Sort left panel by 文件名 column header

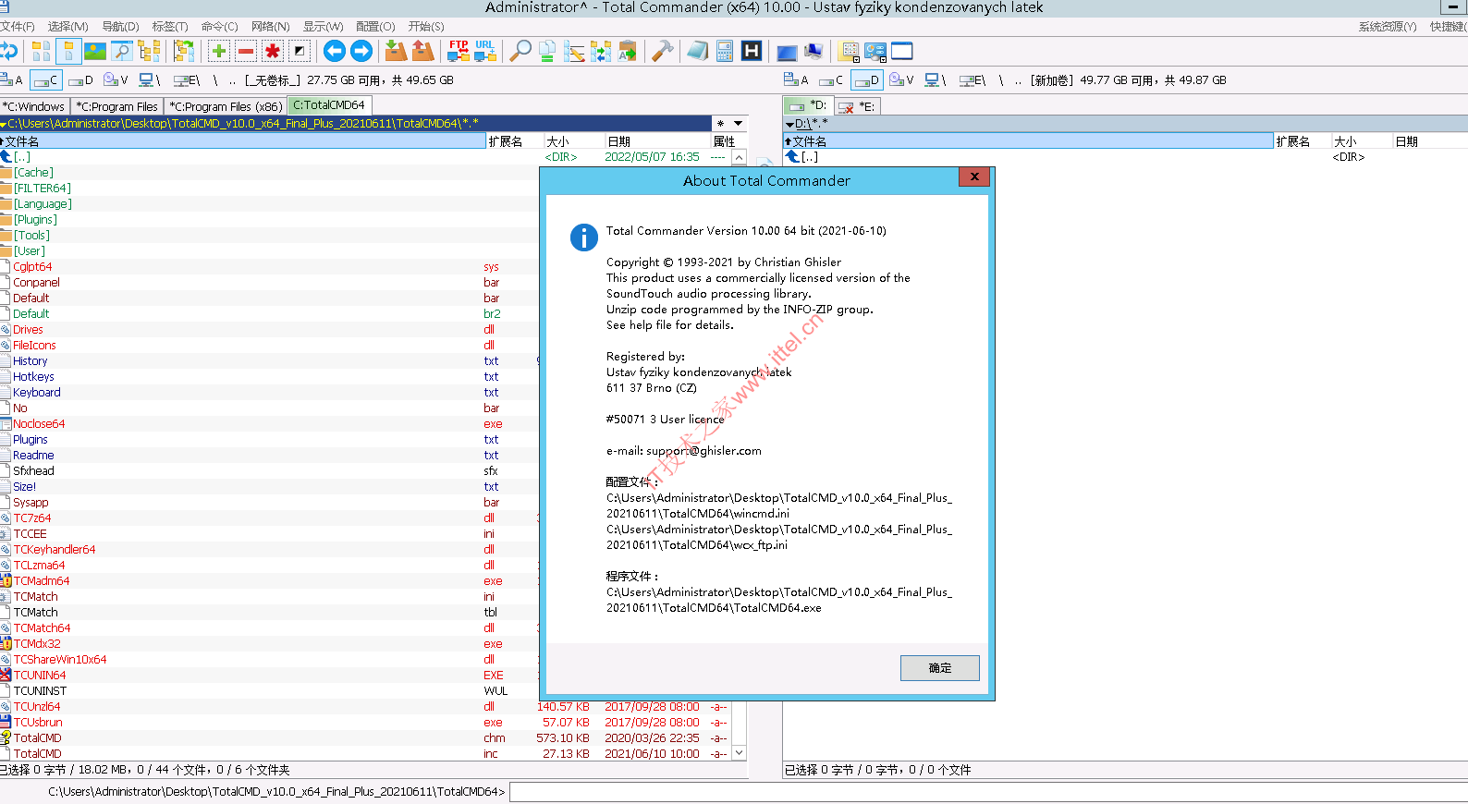(243, 141)
